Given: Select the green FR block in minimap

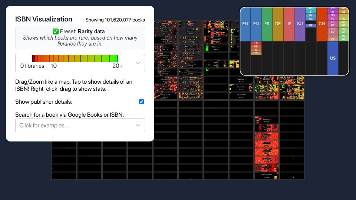Looking at the screenshot, I should click(267, 24).
